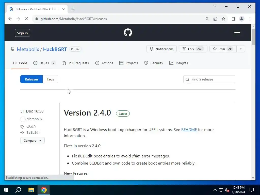This screenshot has height=195, width=260.
Task: Open the hamburger navigation menu
Action: coord(237,32)
